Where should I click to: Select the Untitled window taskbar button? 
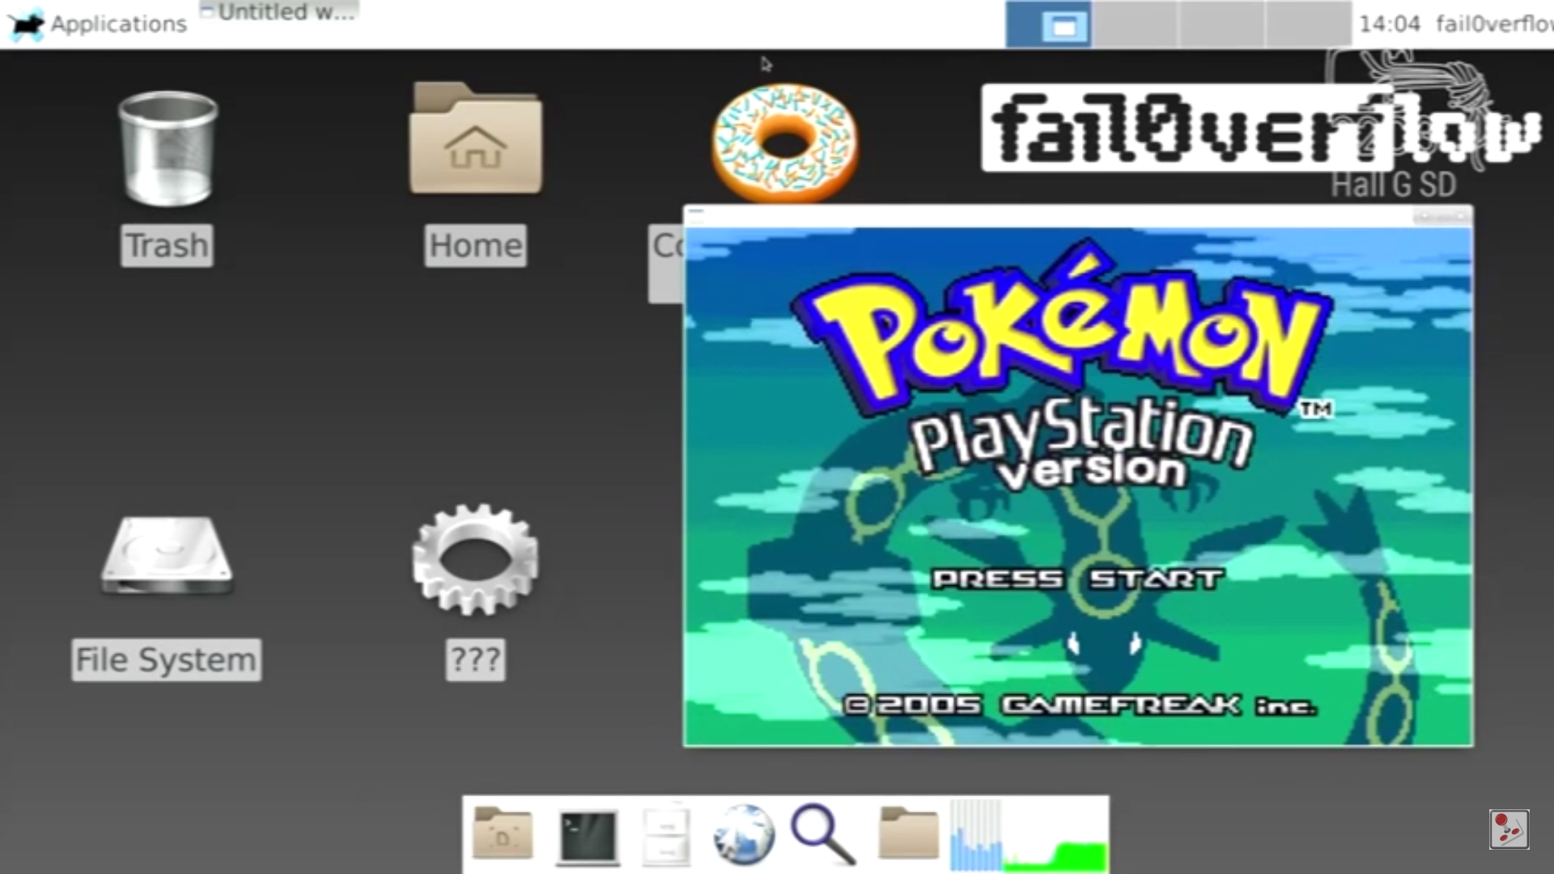pyautogui.click(x=279, y=12)
